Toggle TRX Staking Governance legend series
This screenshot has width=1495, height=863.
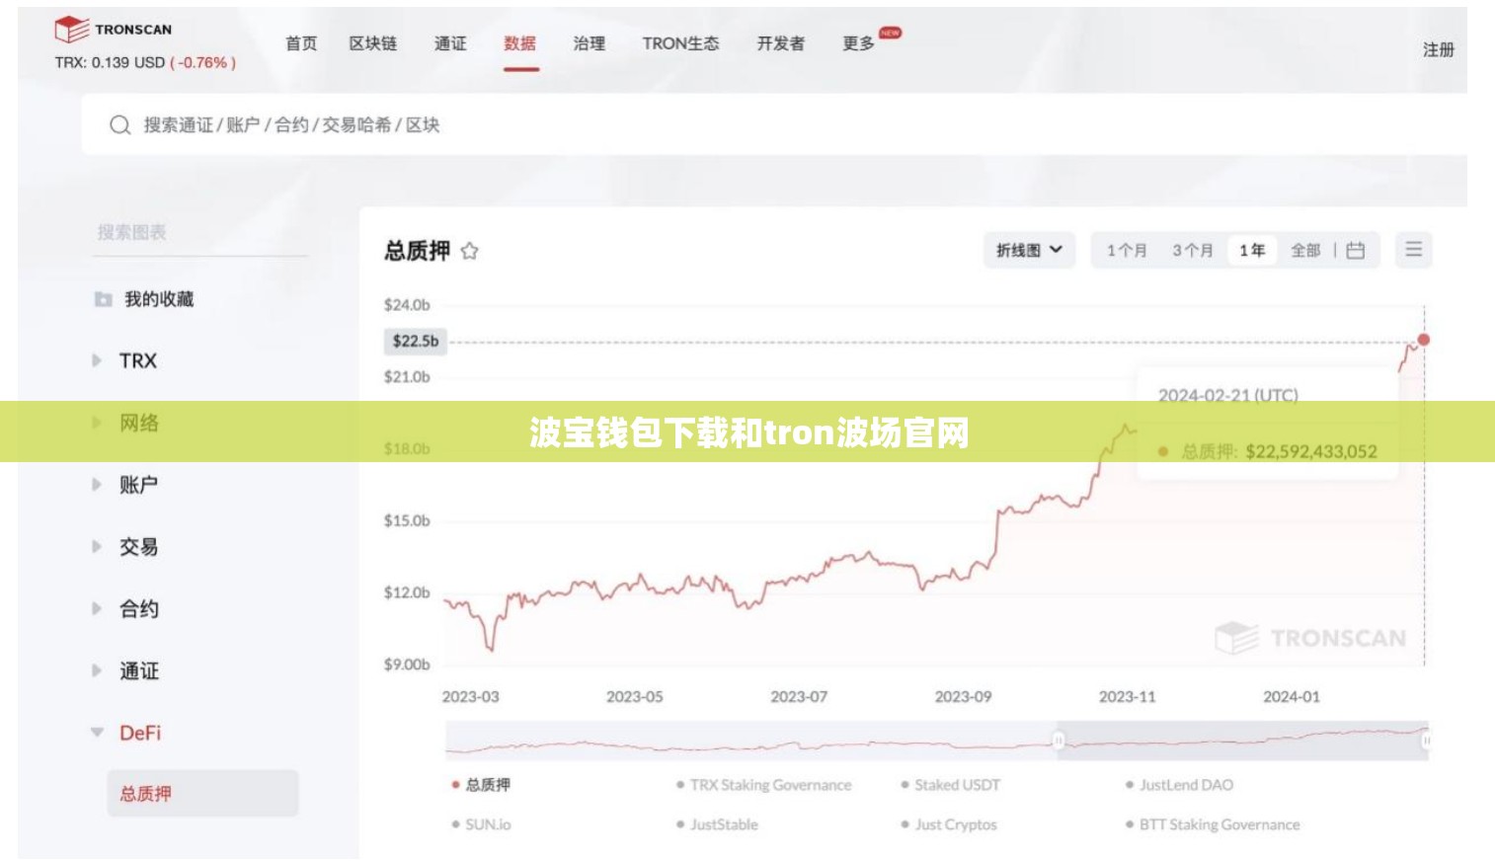(763, 785)
